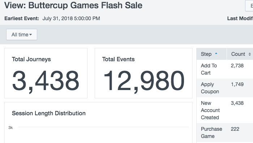Select the Purchase Game step row
Viewport: 253px width, 143px height.
pyautogui.click(x=225, y=133)
